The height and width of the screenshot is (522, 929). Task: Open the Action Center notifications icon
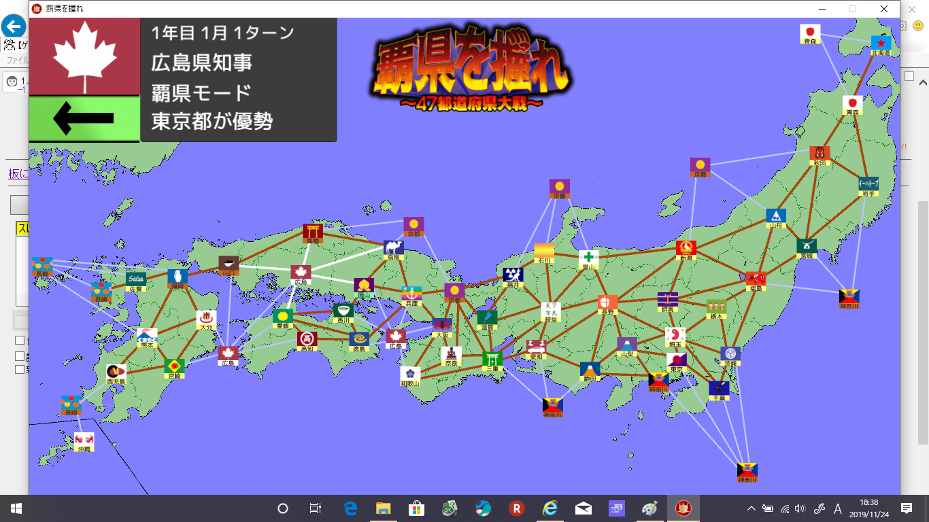[906, 508]
